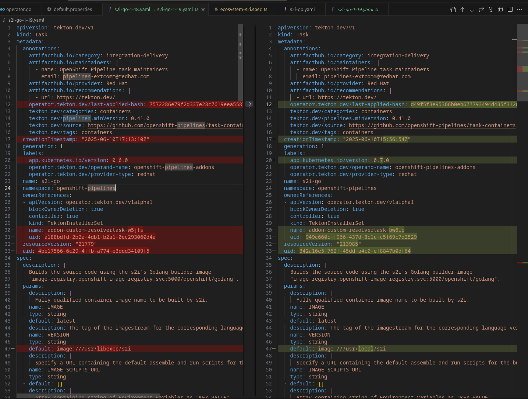This screenshot has height=399, width=528.
Task: Click the 'resourceVersion: "213985"' line
Action: click(x=322, y=244)
